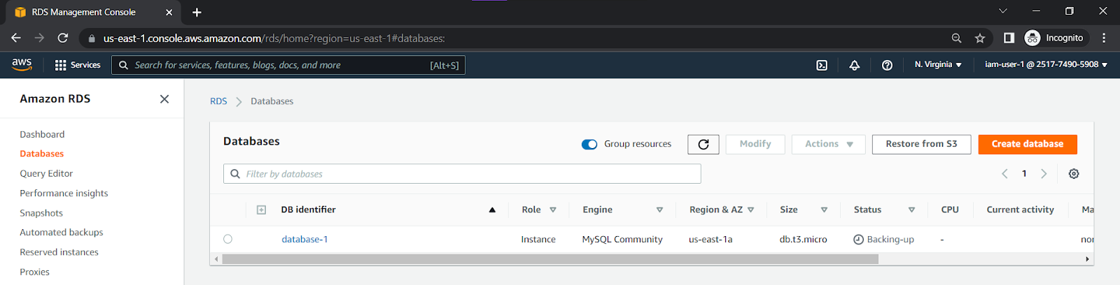1120x285 pixels.
Task: Click the browser back arrow
Action: [x=16, y=38]
